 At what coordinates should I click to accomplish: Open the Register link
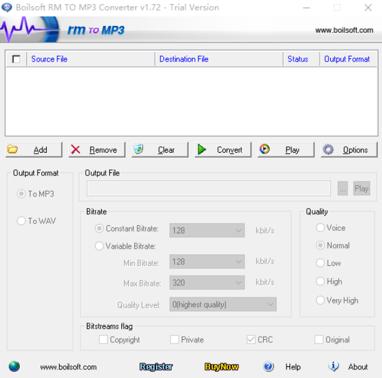(156, 366)
